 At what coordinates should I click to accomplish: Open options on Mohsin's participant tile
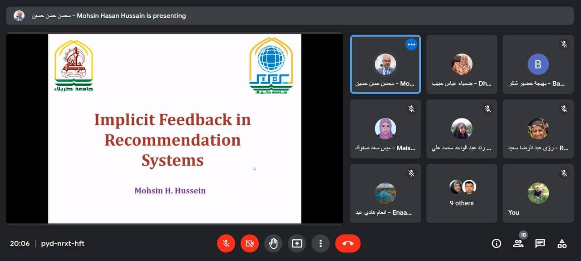[x=411, y=44]
